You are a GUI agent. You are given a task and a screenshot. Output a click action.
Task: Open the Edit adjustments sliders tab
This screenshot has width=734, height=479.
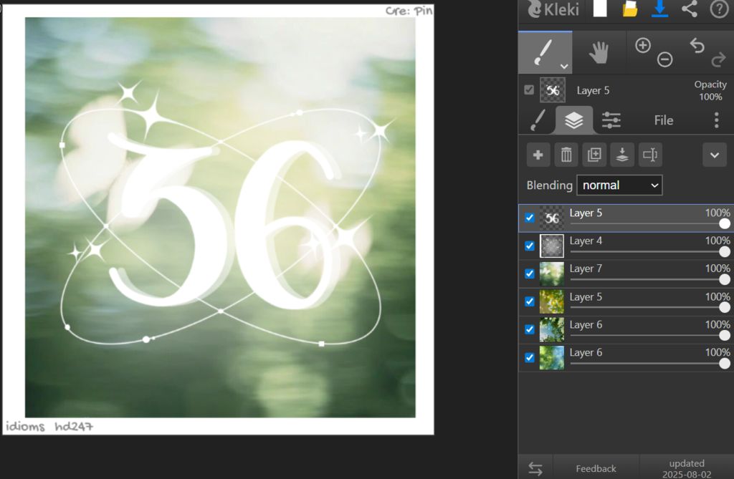click(611, 120)
